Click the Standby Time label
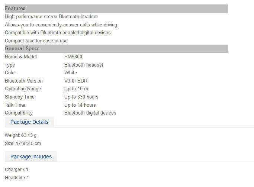Screen dimensions: 254x187 (x=20, y=97)
